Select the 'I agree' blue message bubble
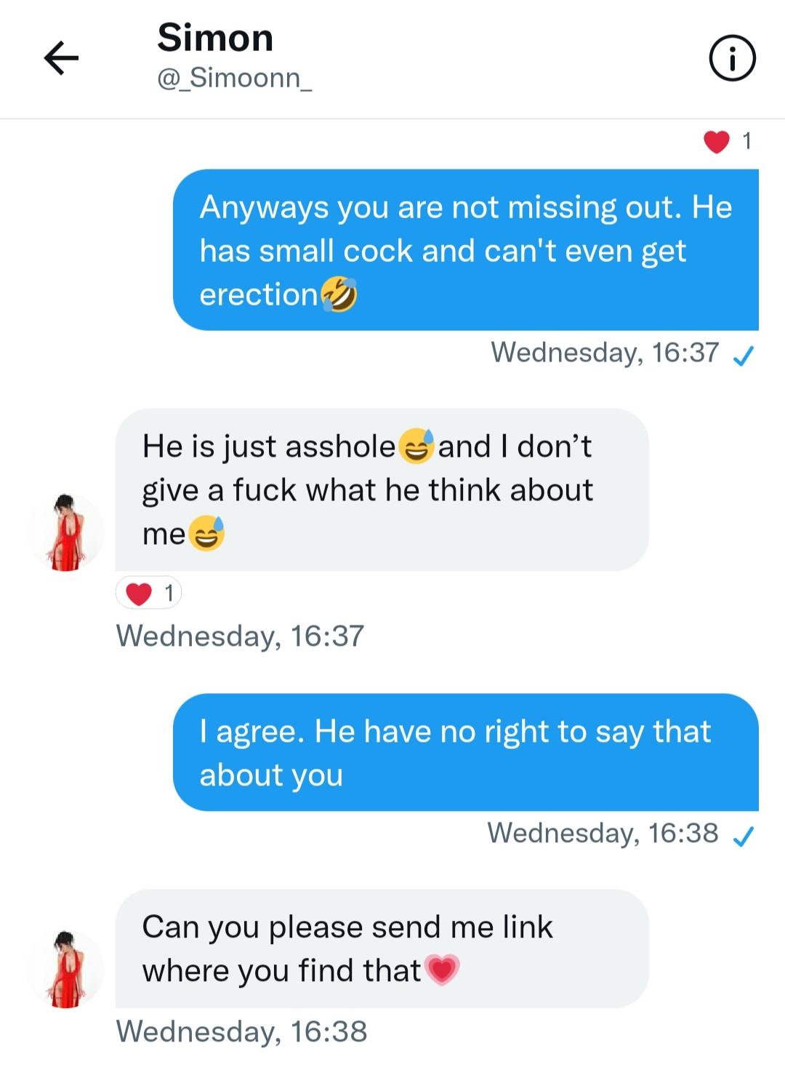This screenshot has height=1075, width=785. 465,752
